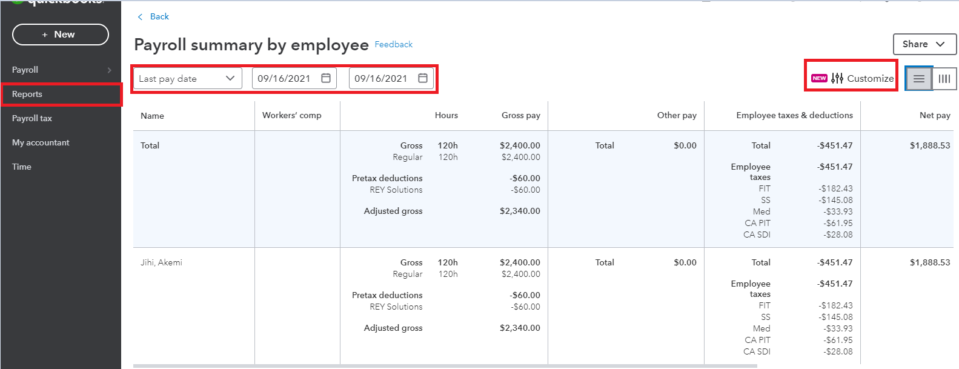Open Reports in the sidebar
Image resolution: width=959 pixels, height=369 pixels.
(x=27, y=95)
